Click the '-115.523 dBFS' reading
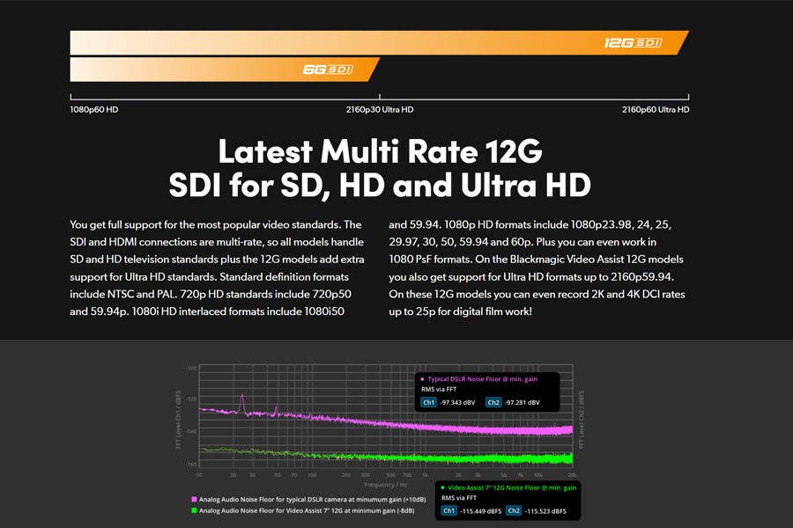This screenshot has height=528, width=793. (545, 511)
